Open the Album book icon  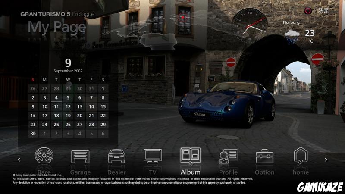[191, 155]
